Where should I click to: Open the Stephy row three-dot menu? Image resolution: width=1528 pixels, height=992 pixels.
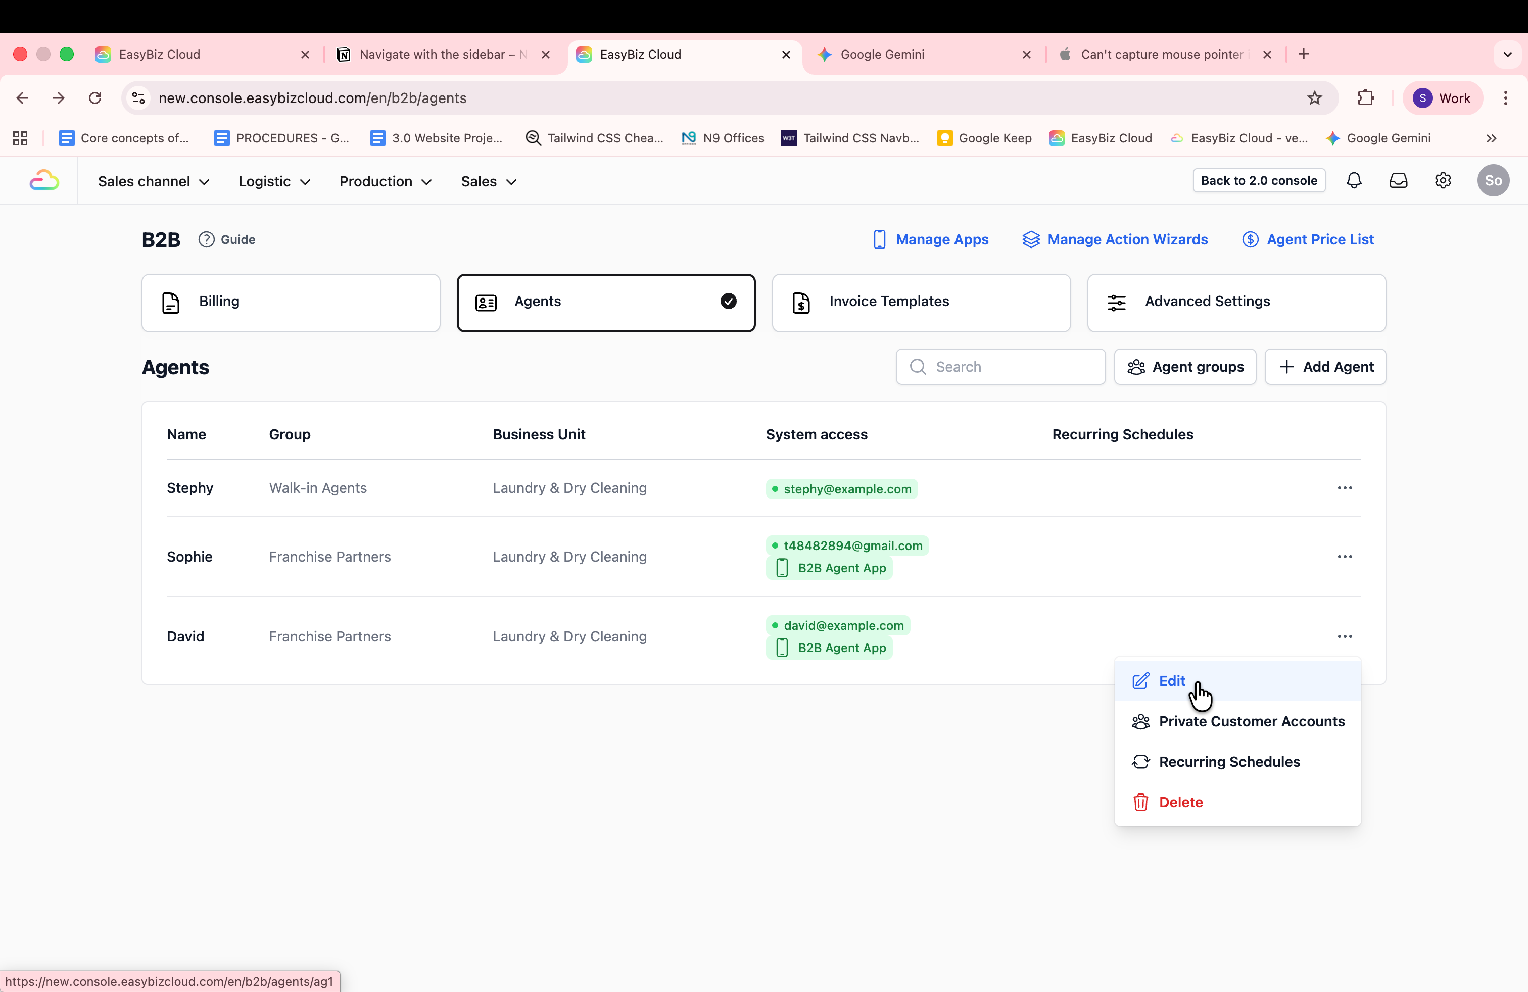click(x=1345, y=487)
